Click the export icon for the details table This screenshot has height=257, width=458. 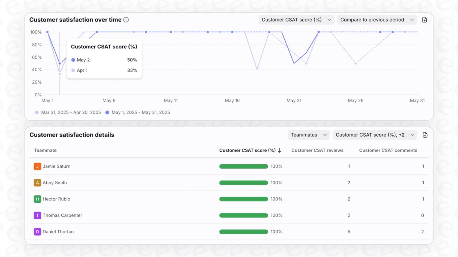coord(425,135)
